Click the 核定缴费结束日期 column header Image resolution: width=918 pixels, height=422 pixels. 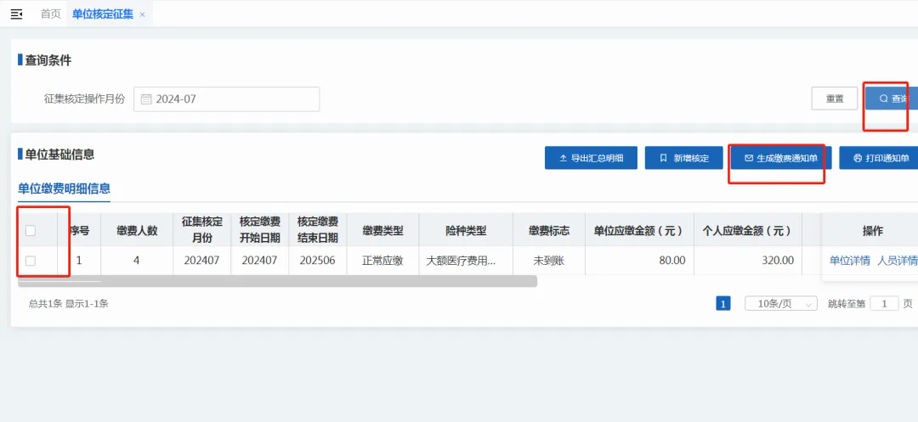tap(317, 230)
